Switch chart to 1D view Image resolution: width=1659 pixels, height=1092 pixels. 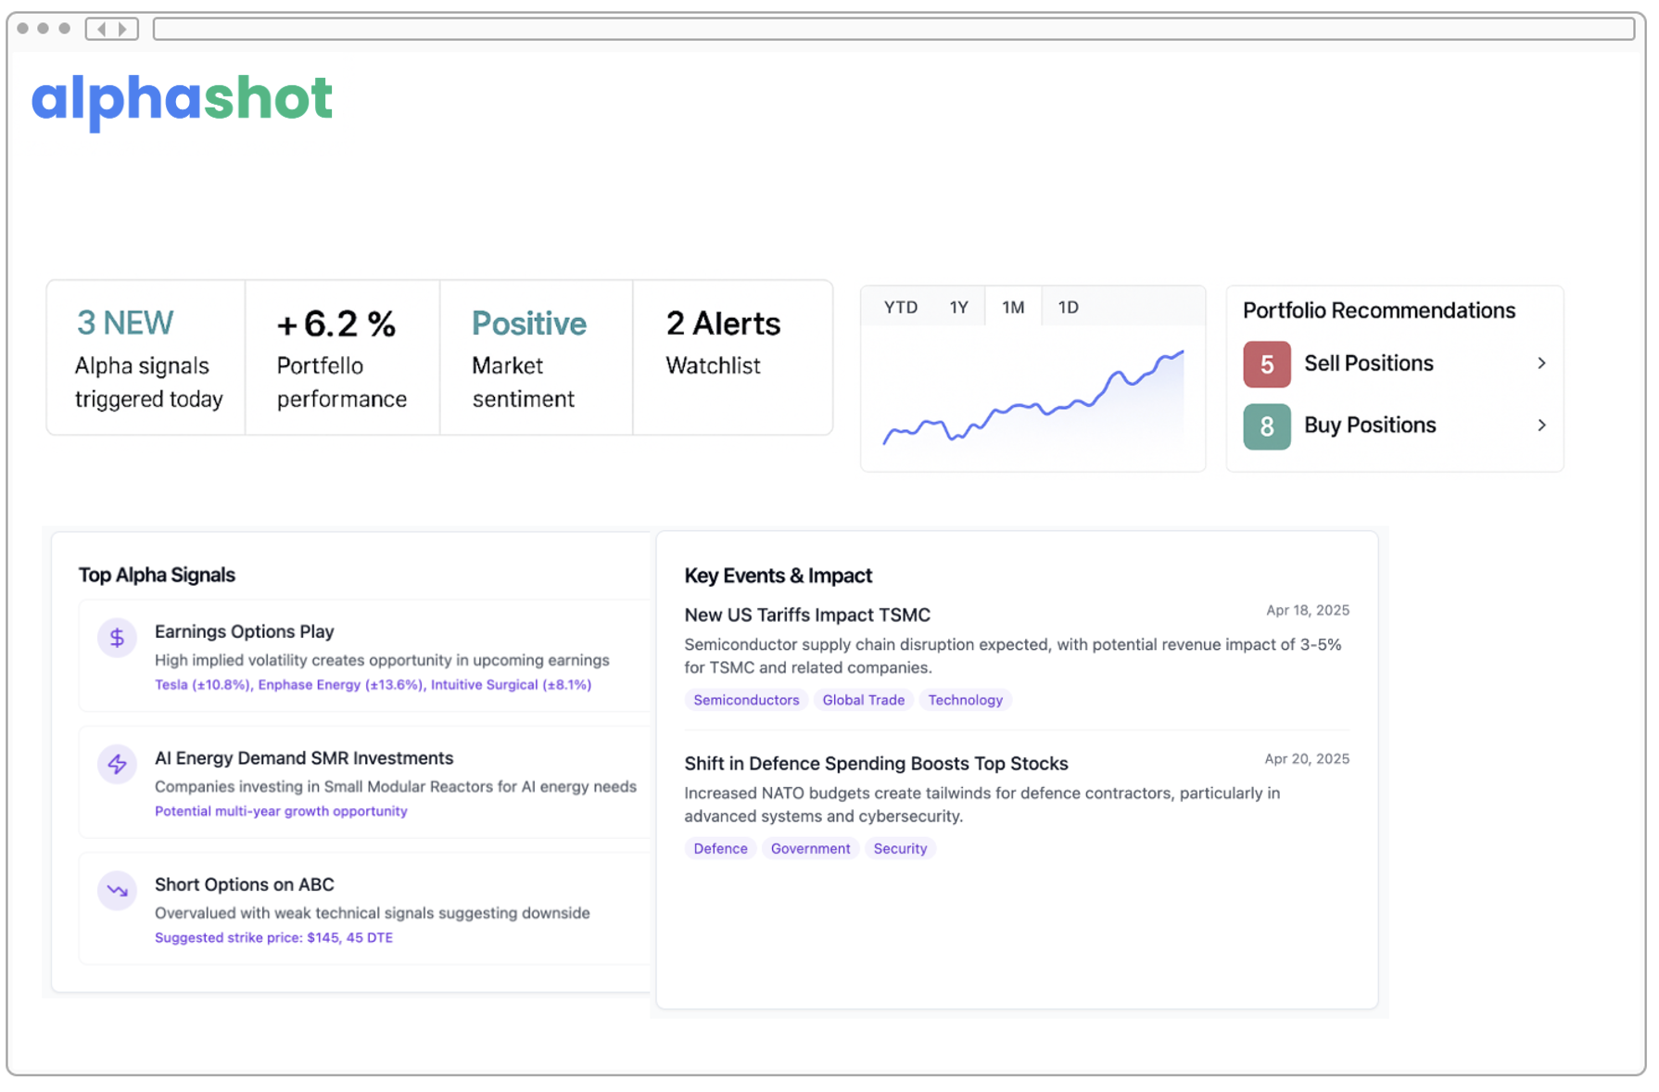1068,306
